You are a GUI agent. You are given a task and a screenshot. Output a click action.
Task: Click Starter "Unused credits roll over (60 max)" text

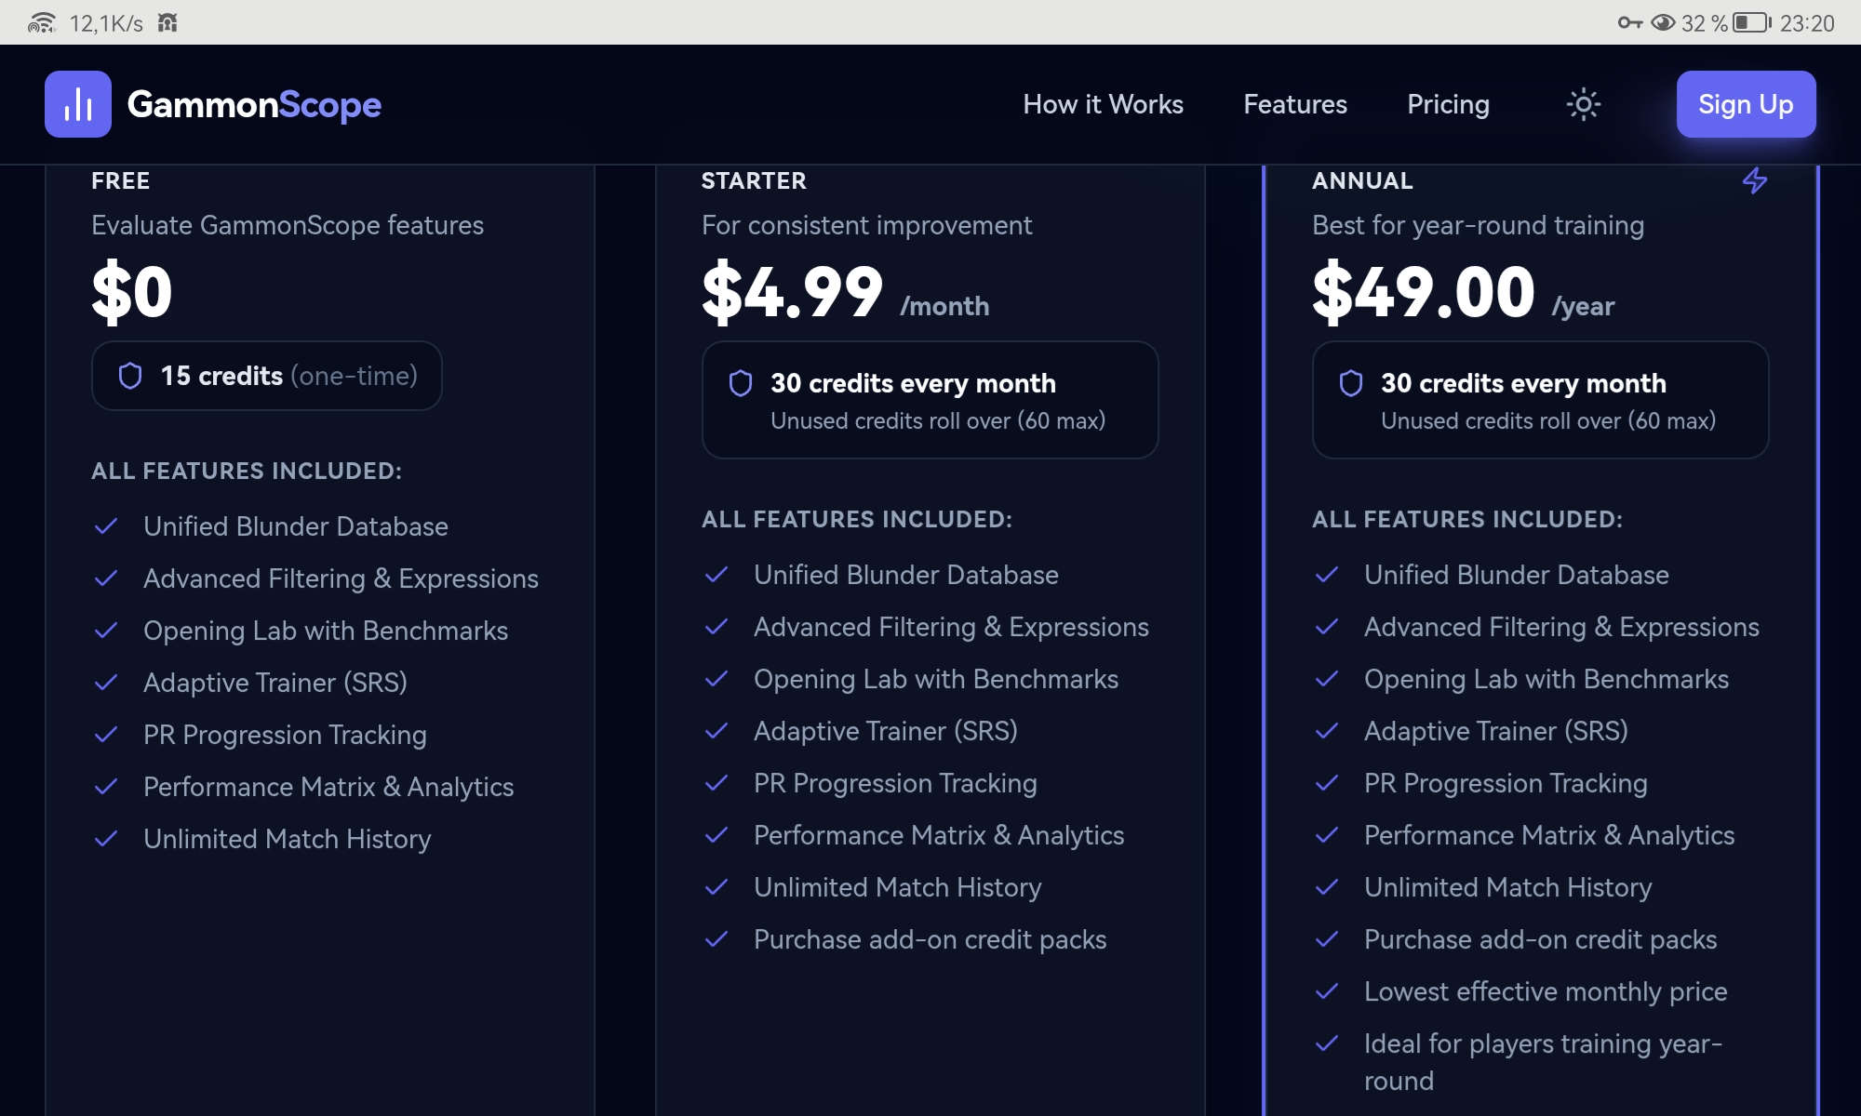[938, 420]
